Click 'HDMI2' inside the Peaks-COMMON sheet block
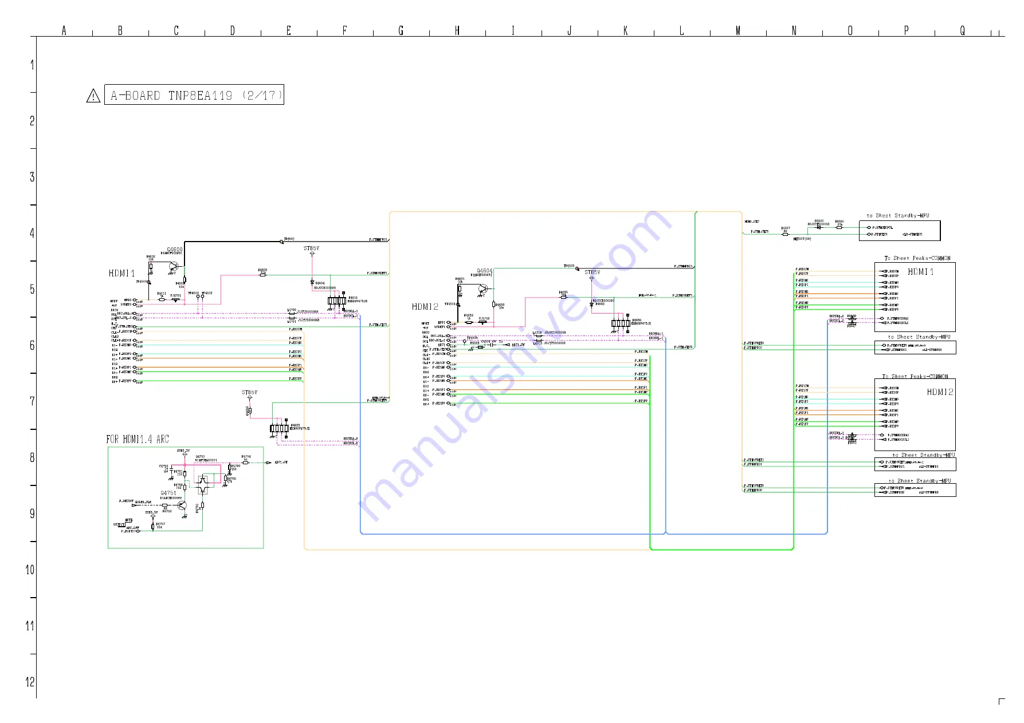Viewport: 1024px width, 723px height. point(940,392)
